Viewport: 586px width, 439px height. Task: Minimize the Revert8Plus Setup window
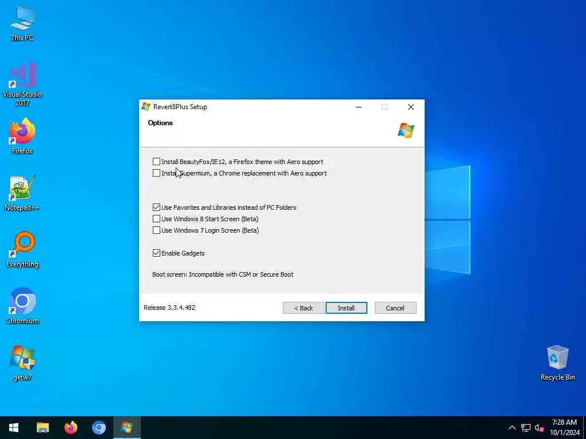click(x=359, y=107)
